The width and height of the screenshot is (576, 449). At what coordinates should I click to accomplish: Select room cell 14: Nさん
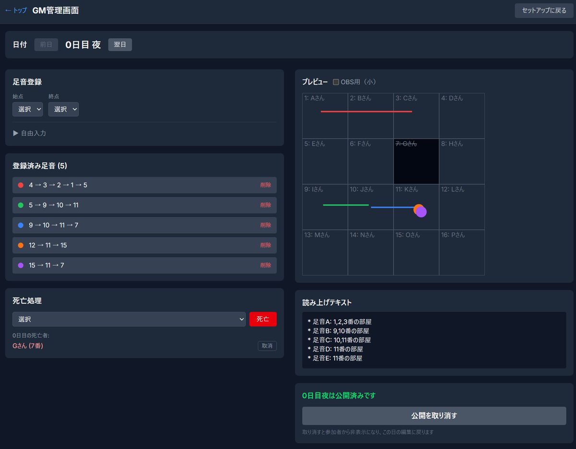(371, 252)
